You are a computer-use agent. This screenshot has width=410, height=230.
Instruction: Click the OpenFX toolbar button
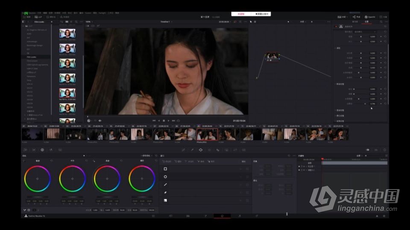coord(370,17)
